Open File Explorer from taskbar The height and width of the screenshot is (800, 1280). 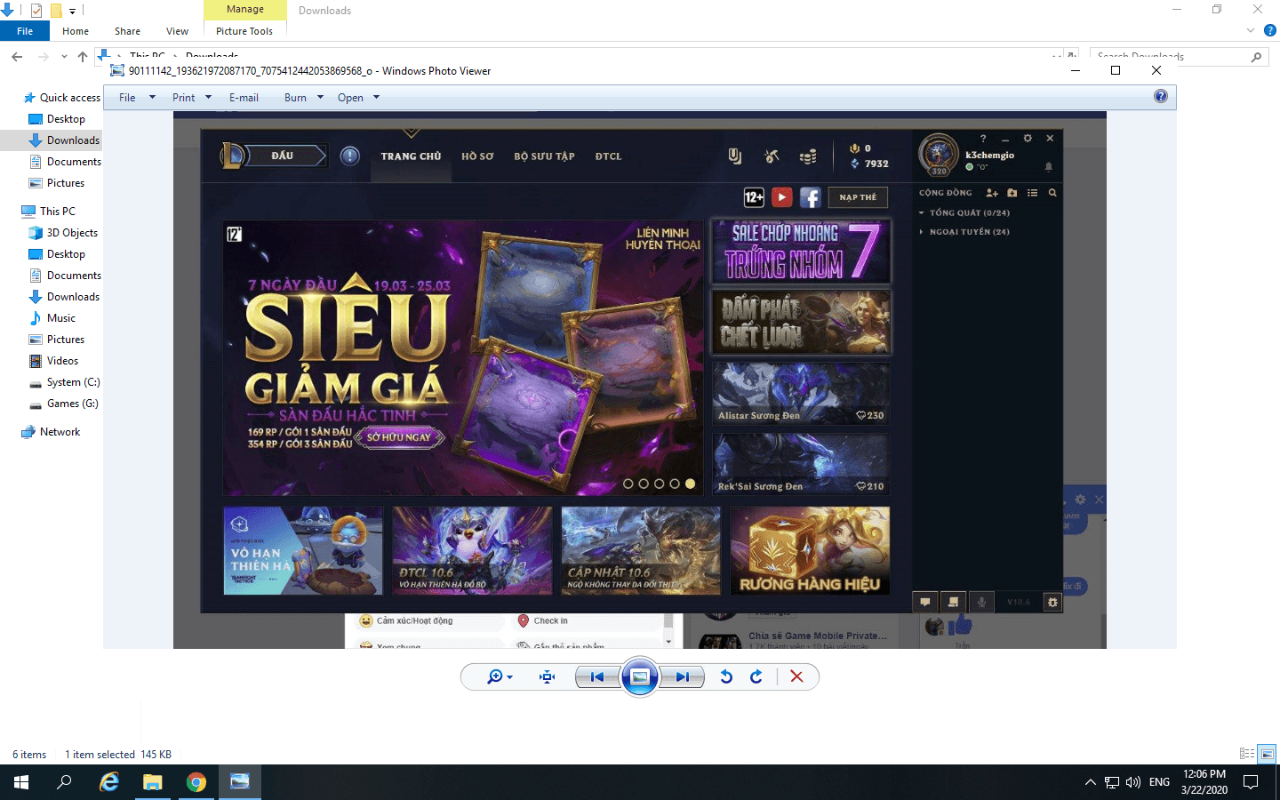click(x=153, y=782)
